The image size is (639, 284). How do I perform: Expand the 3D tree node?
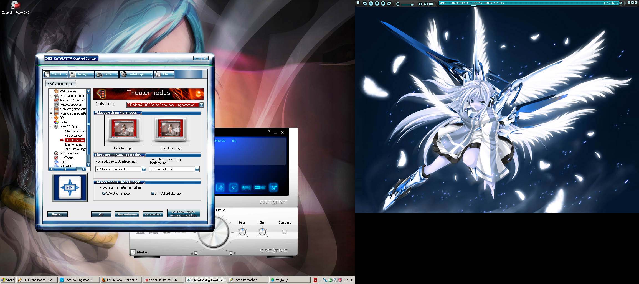coord(51,118)
